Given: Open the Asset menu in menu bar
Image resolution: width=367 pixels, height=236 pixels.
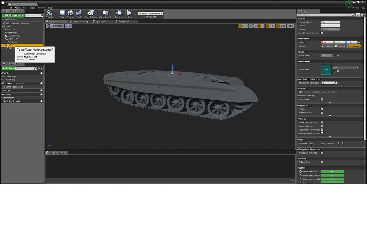Looking at the screenshot, I should 17,8.
